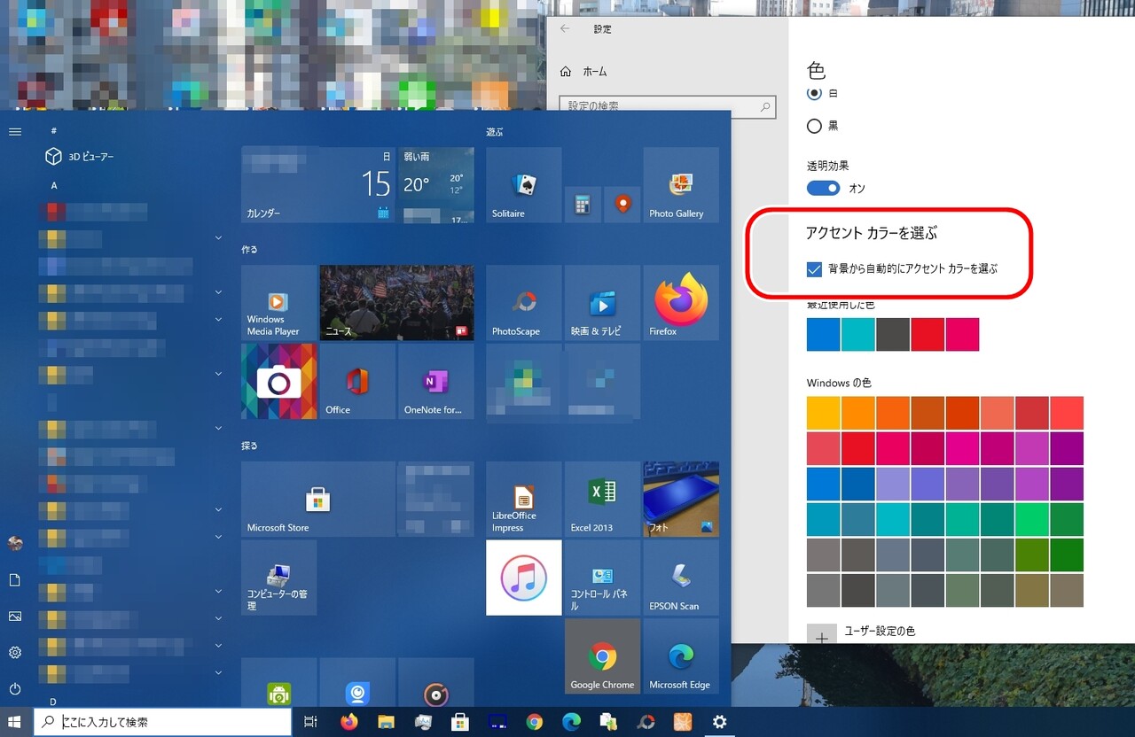Open the Excel 2013 tile
Viewport: 1135px width, 737px height.
pos(602,500)
